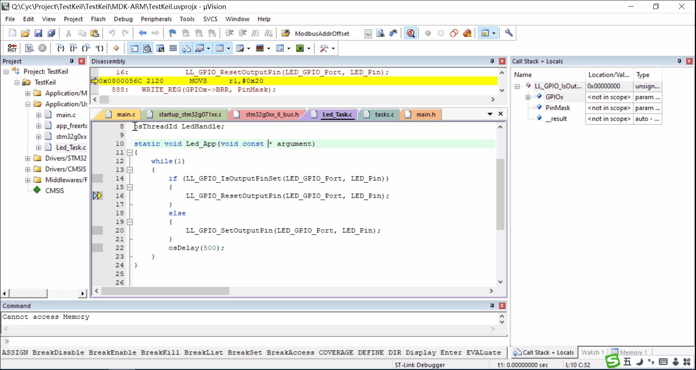This screenshot has height=370, width=696.
Task: Click the Reset CPU (RST) icon
Action: 12,48
